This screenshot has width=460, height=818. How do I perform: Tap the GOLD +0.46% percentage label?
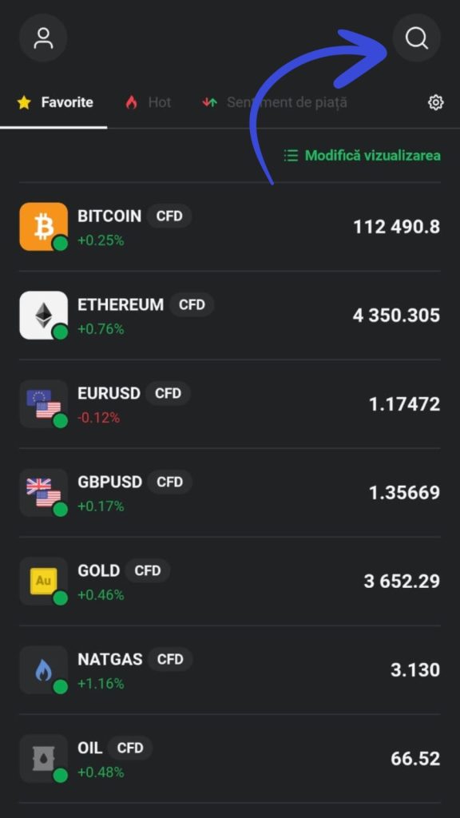102,595
